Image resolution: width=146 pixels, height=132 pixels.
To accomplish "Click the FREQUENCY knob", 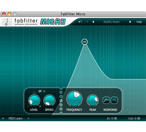I will point(74,99).
